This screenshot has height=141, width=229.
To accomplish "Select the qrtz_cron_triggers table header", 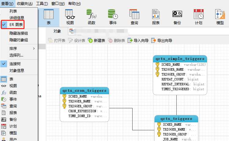I will click(x=84, y=91).
